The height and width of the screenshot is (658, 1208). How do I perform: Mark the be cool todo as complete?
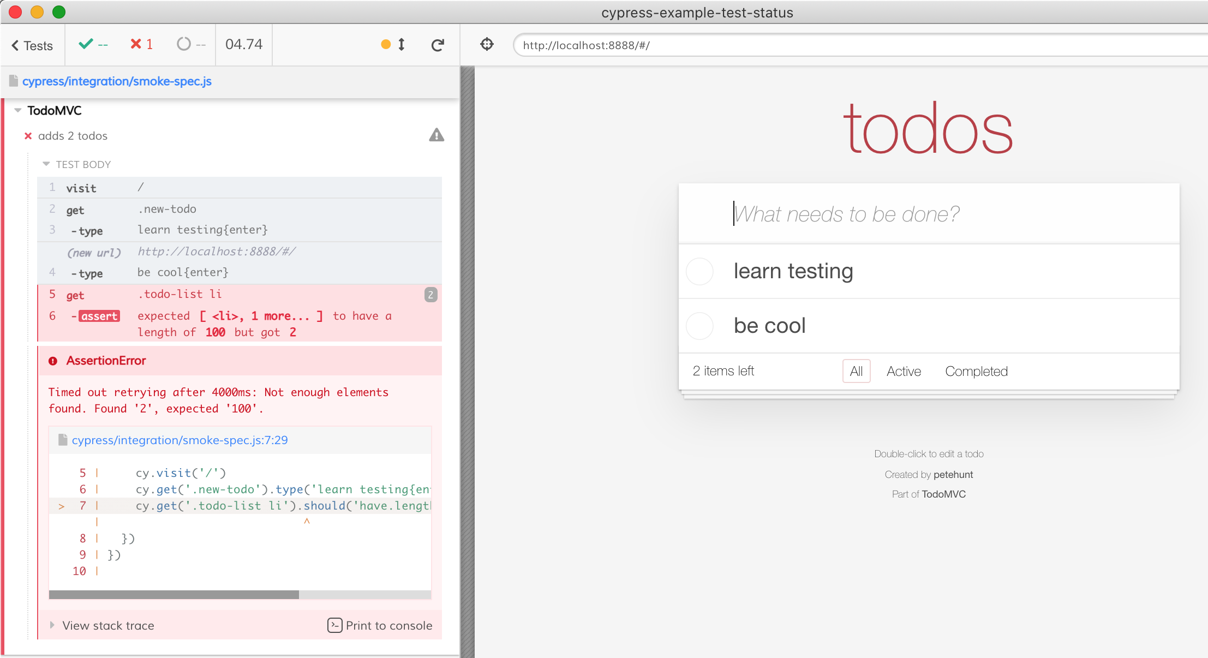[x=699, y=326]
